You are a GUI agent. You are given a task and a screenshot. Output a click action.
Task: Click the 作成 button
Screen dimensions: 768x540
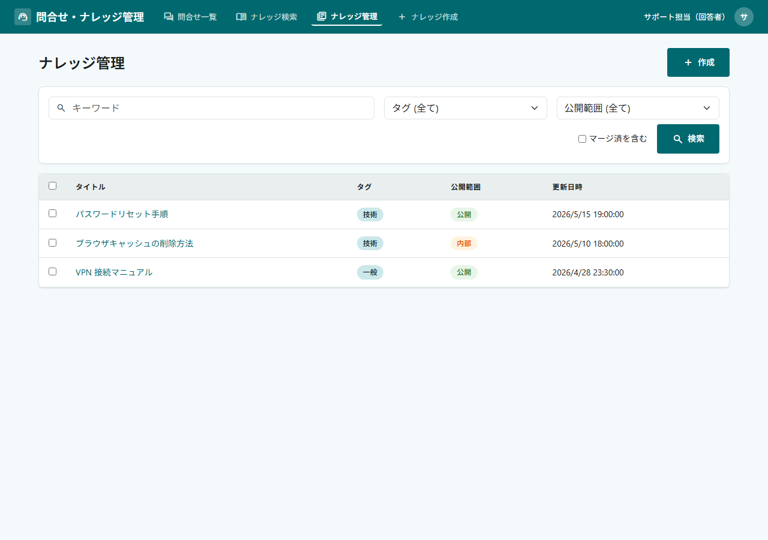point(698,62)
